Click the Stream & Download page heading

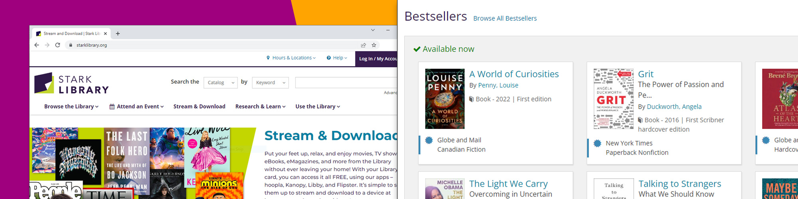[331, 135]
